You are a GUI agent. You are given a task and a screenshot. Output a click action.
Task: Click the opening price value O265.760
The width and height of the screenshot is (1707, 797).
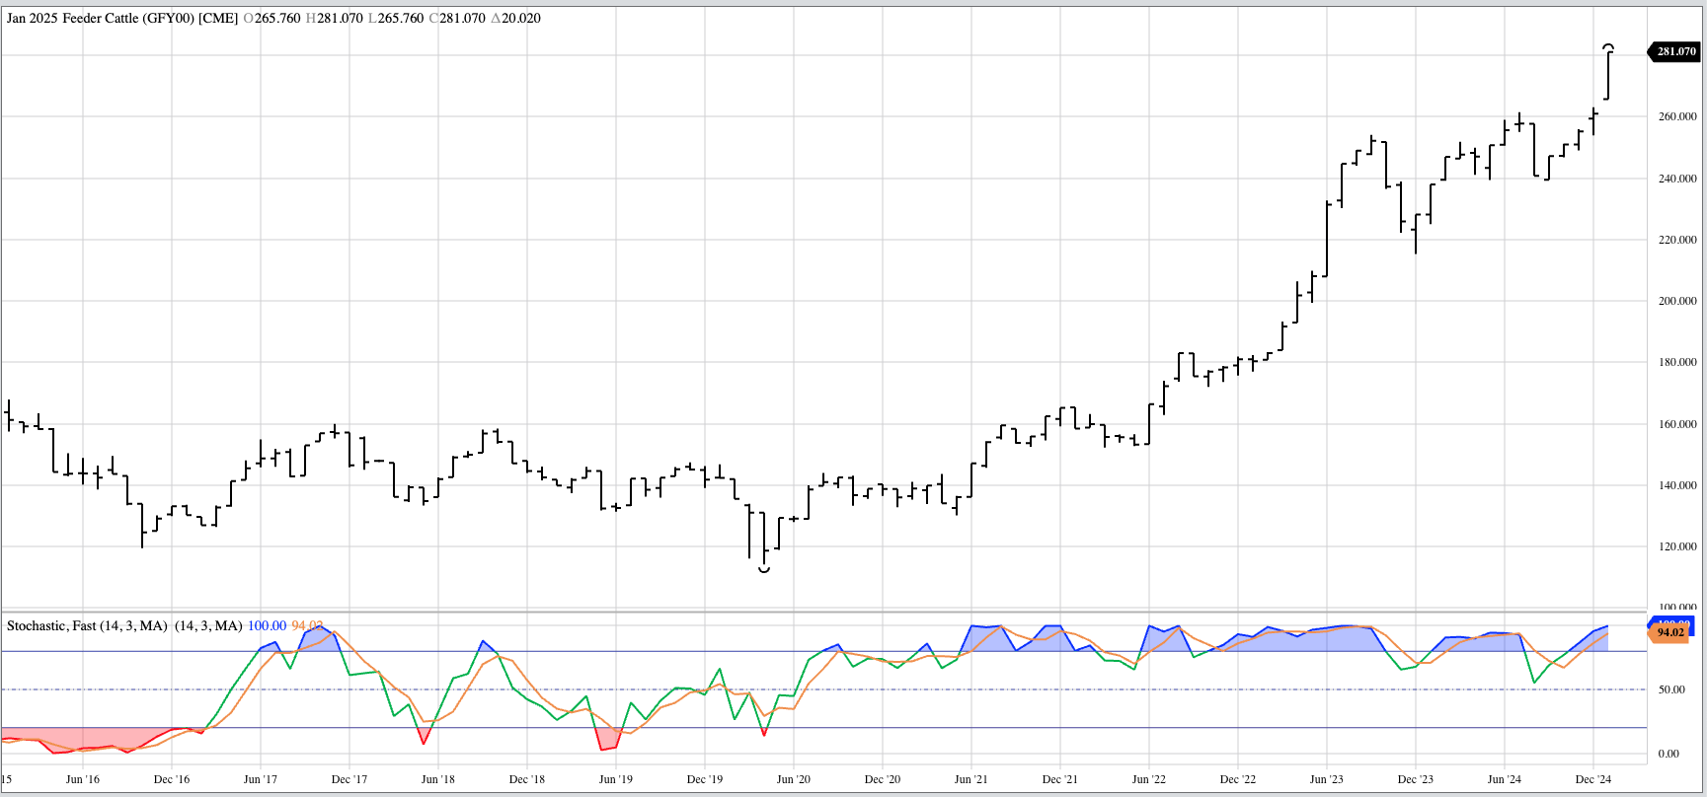[x=272, y=18]
